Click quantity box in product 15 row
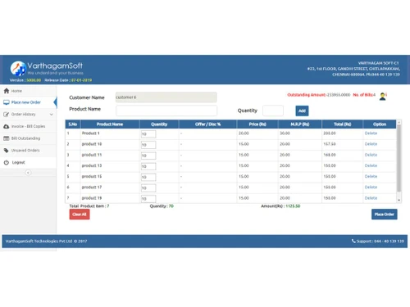The height and width of the screenshot is (307, 410). coord(148,177)
